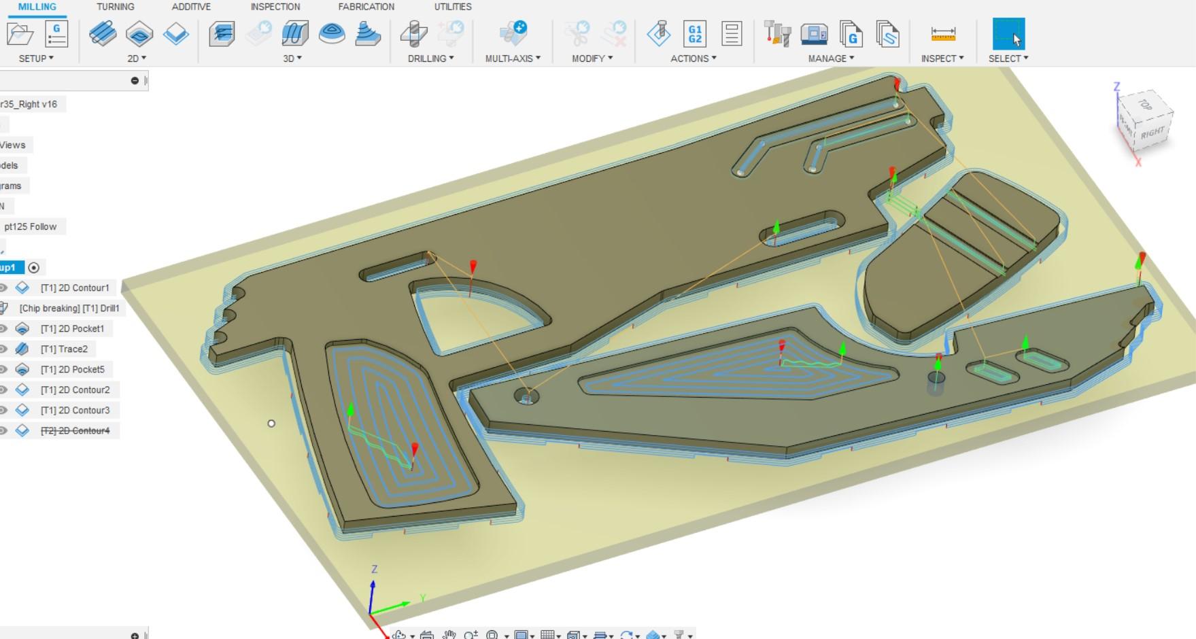Click the Trace2 operation icon

[x=22, y=349]
